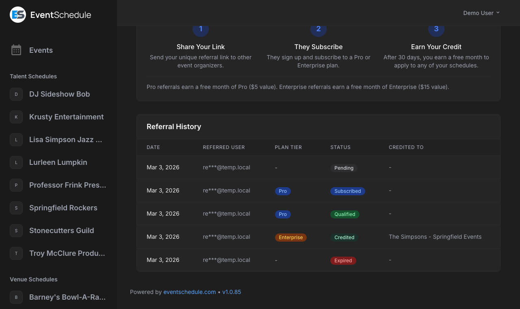Open the Events section
Viewport: 520px width, 309px height.
[41, 50]
